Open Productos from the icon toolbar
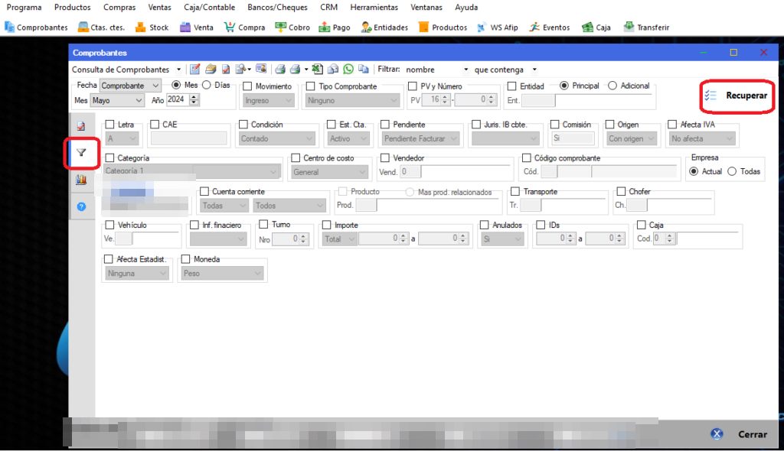 click(x=443, y=28)
